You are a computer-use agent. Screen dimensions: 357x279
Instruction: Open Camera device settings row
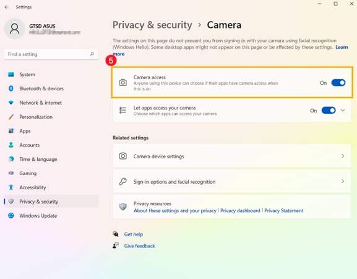pyautogui.click(x=232, y=156)
